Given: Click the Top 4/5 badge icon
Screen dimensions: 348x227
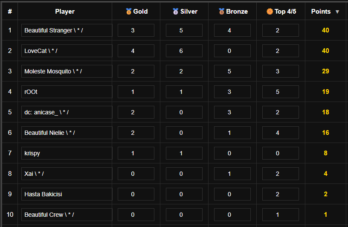Looking at the screenshot, I should 270,12.
